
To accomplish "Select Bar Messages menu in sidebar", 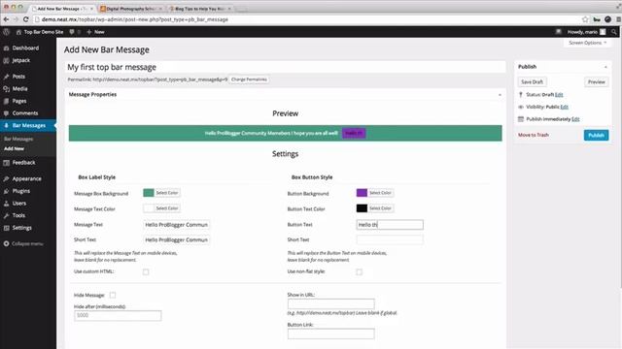I will (x=28, y=125).
